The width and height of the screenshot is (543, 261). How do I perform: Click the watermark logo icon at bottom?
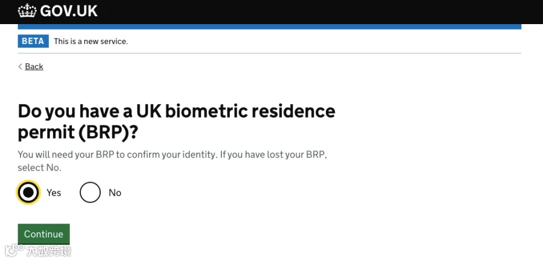(x=14, y=251)
